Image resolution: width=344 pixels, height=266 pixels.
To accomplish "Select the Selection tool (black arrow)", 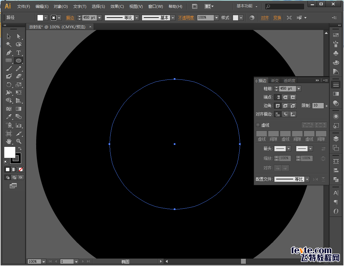I will (9, 36).
